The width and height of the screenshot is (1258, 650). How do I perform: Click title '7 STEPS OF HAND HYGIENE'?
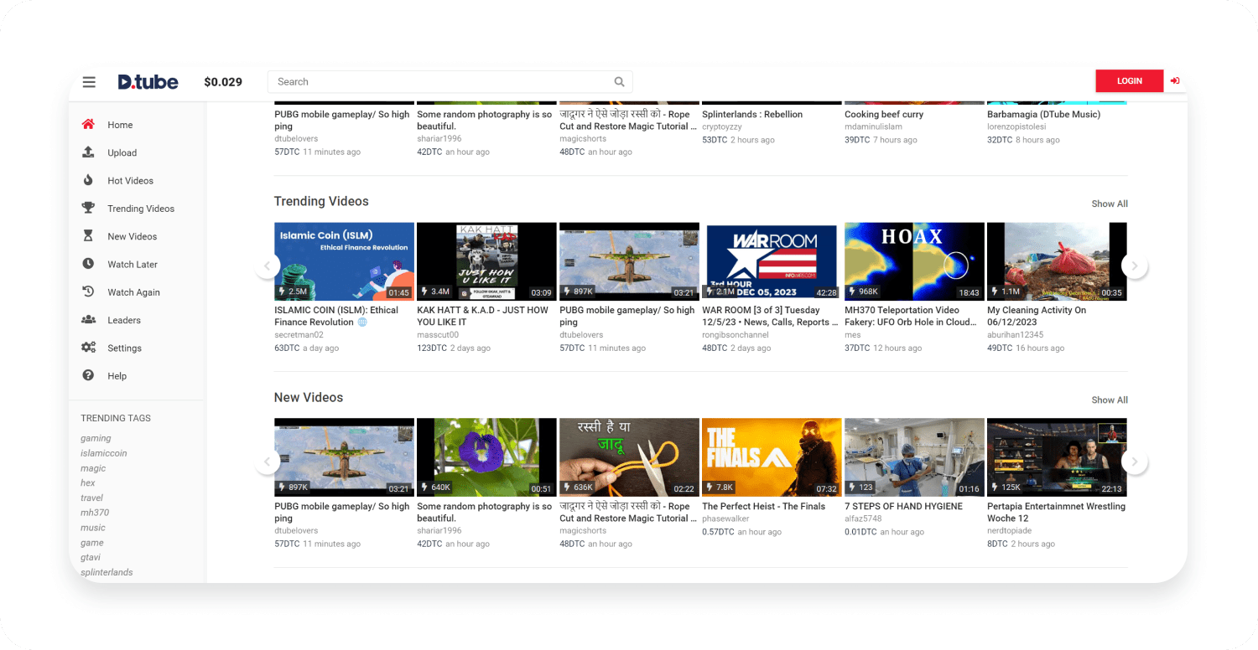[x=903, y=507]
